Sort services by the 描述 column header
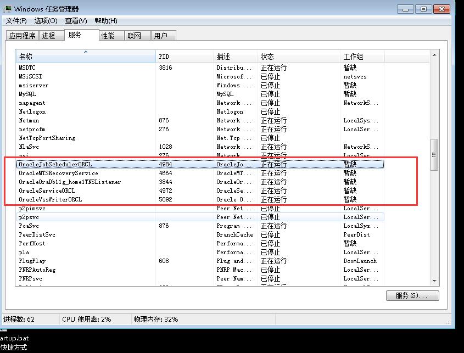 235,56
